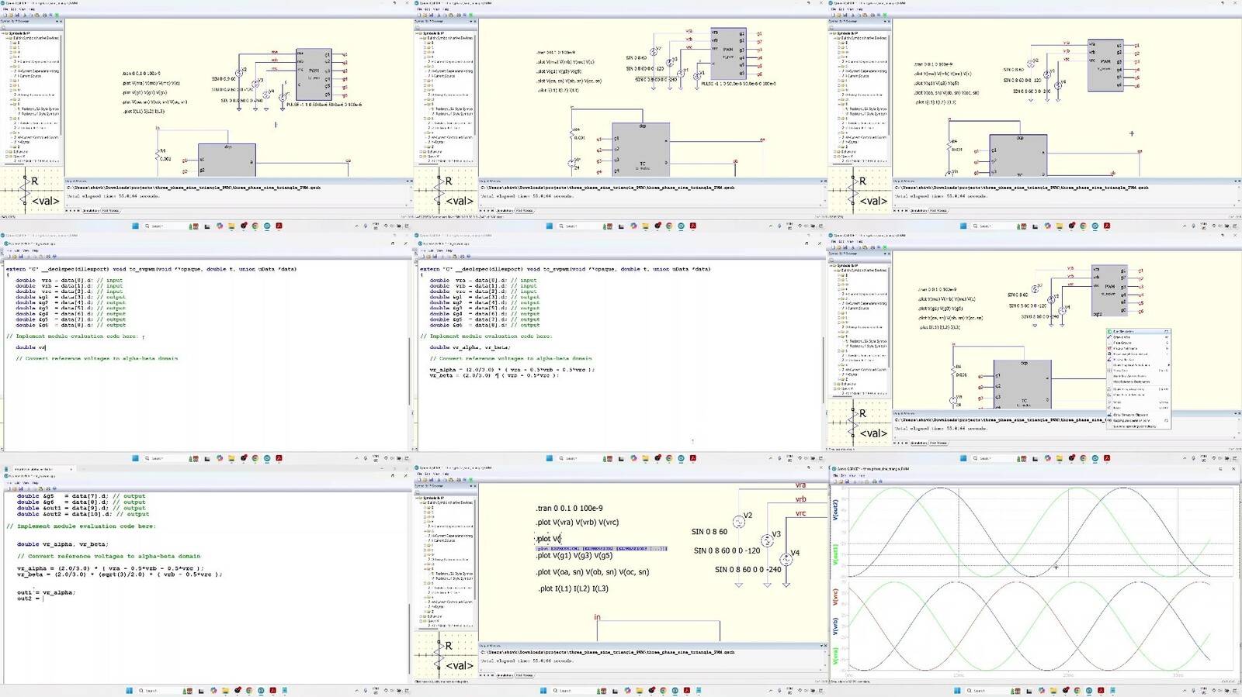This screenshot has height=697, width=1242.
Task: Click the resistor symbol preview below the zoomed schematic's browser
Action: tap(446, 655)
